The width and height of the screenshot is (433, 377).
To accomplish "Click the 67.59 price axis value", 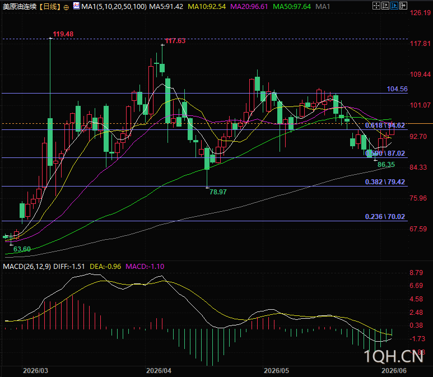I will point(418,229).
